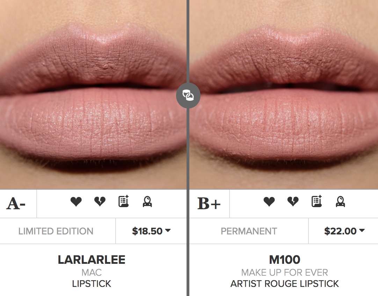Click the MAC brand name
378x296 pixels.
pyautogui.click(x=92, y=273)
